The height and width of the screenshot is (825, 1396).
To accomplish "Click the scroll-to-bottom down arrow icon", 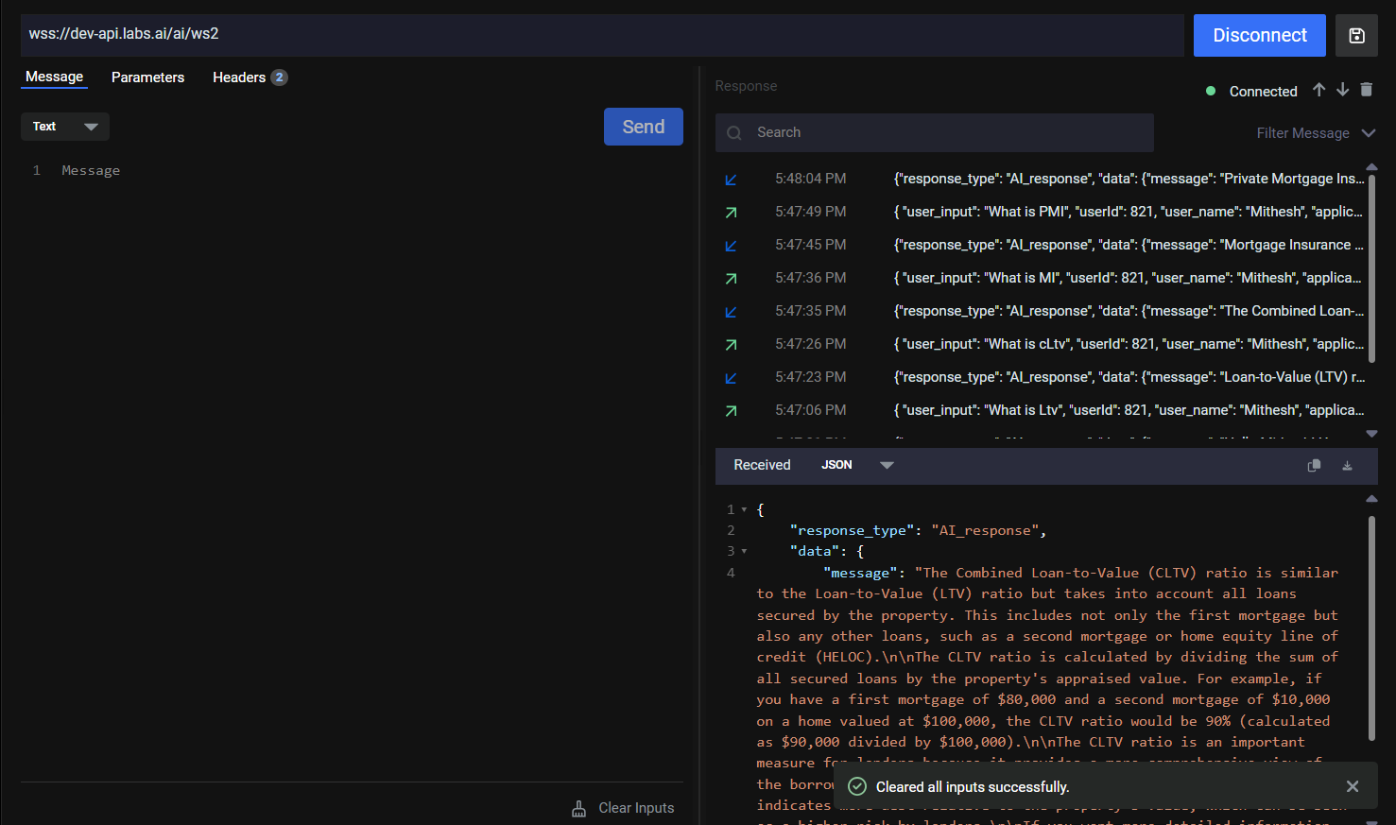I will pos(1342,90).
